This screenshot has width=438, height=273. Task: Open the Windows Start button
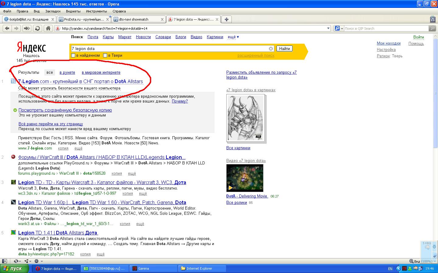(x=15, y=268)
